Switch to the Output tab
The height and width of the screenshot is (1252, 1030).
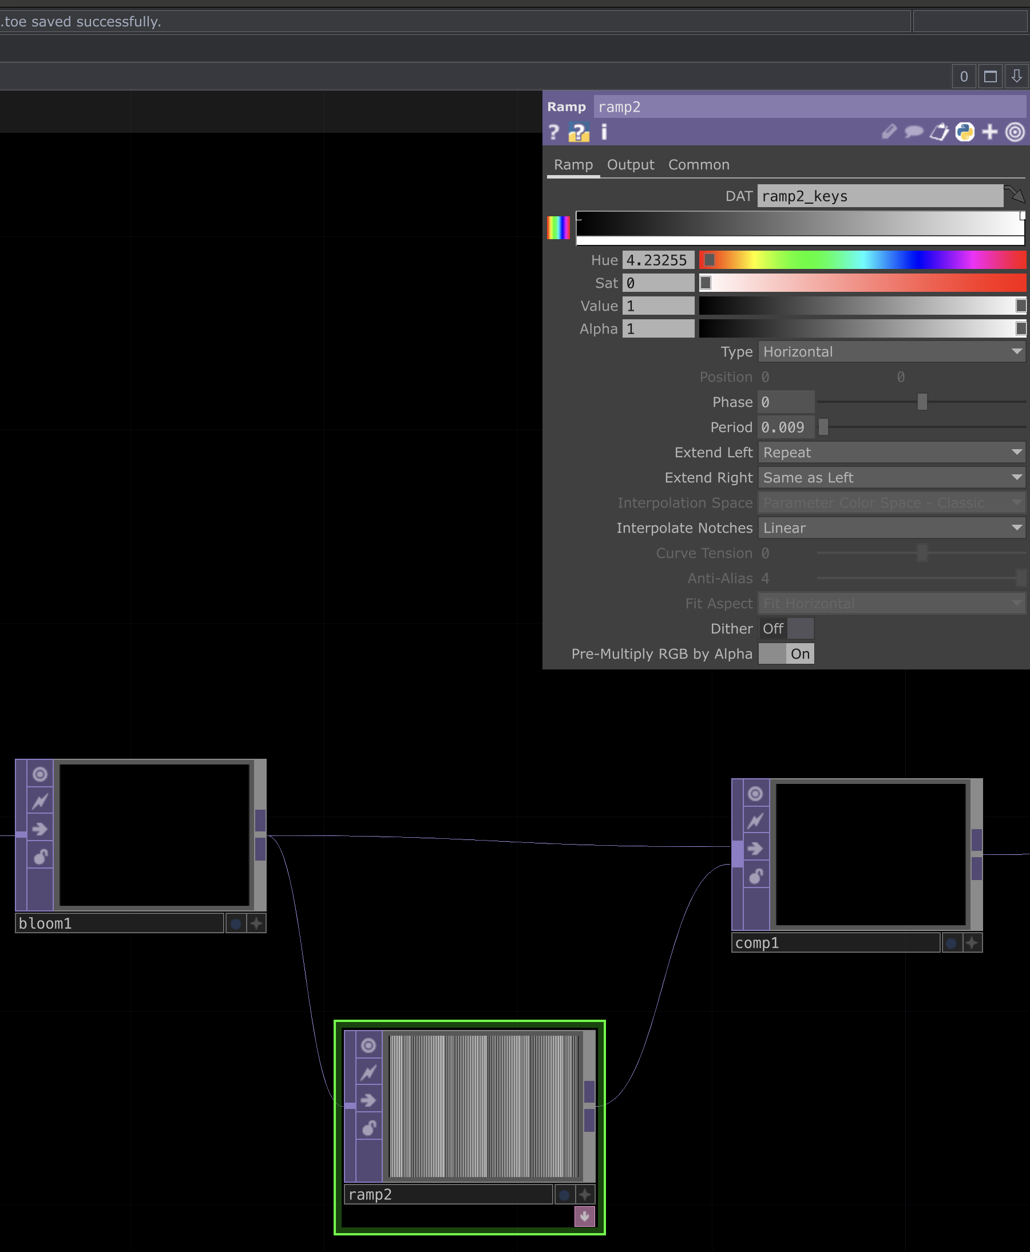click(x=630, y=165)
